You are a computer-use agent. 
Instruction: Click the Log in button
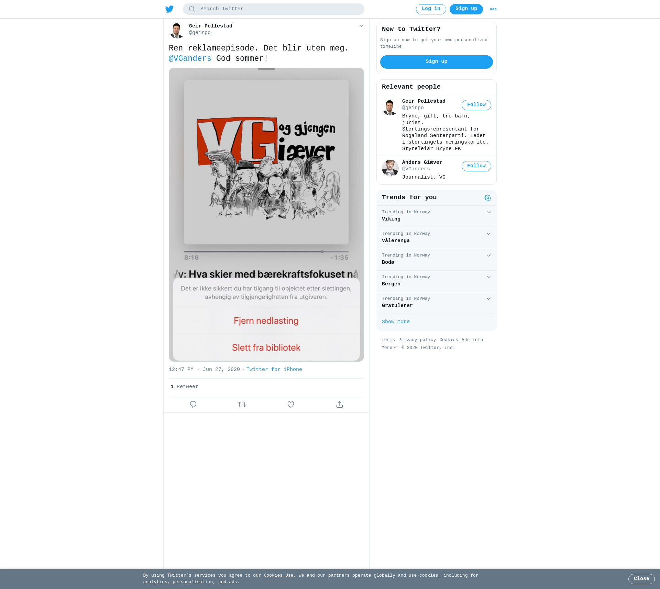(x=431, y=9)
